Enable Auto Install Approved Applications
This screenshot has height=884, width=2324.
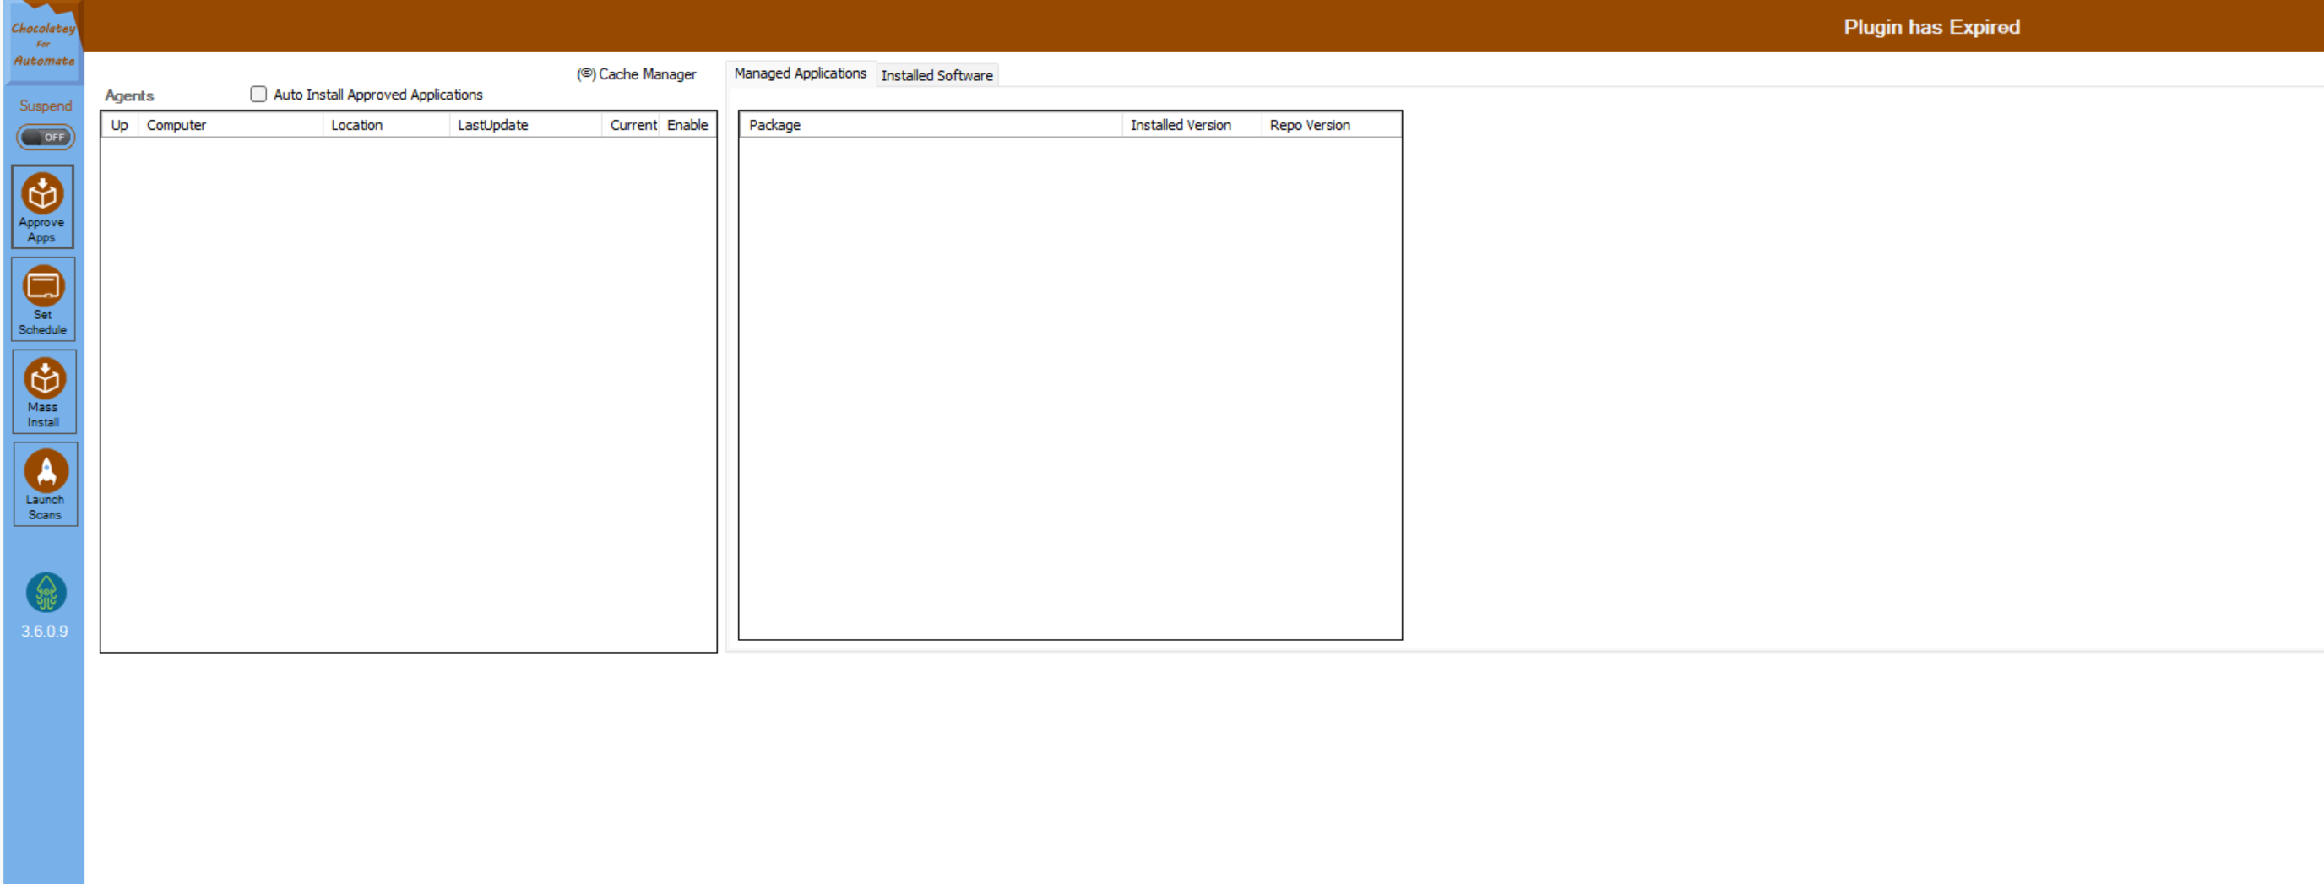(258, 94)
